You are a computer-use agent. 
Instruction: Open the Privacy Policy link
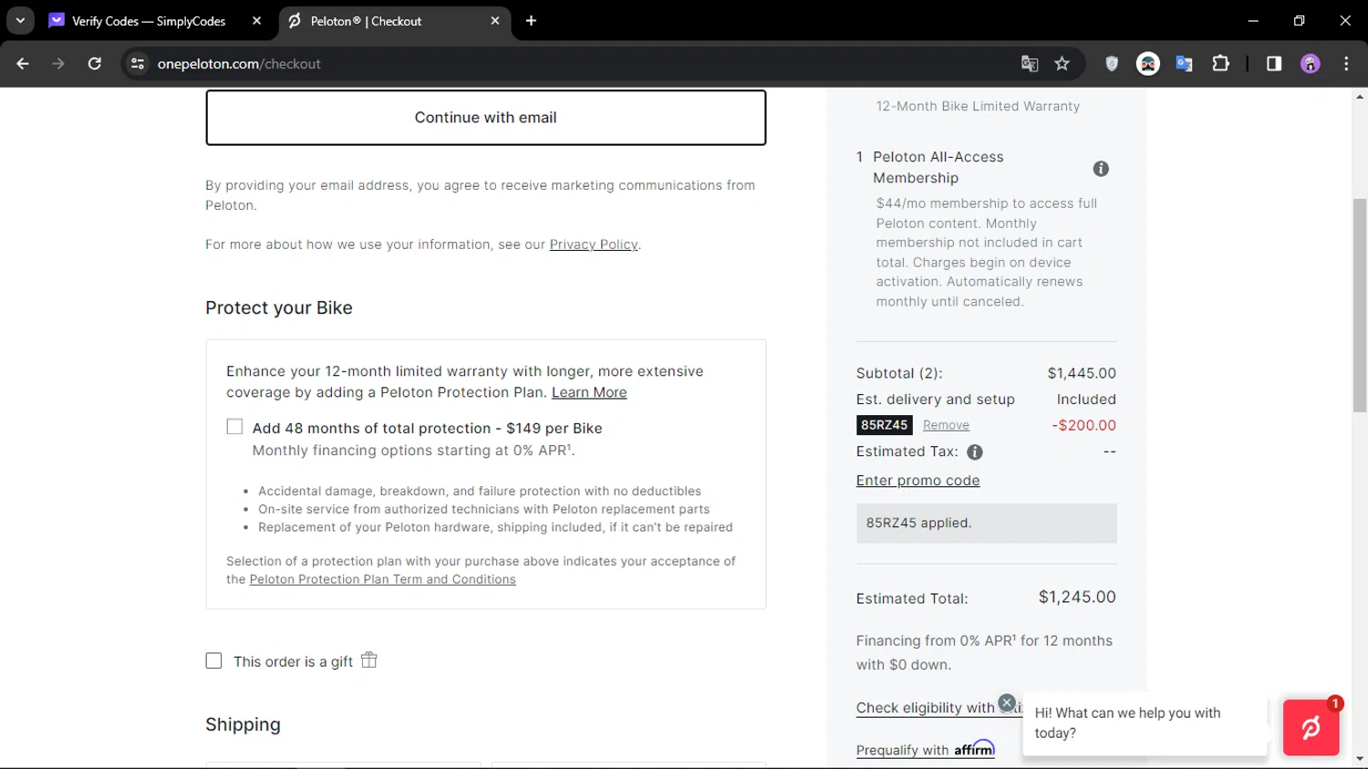pos(594,244)
